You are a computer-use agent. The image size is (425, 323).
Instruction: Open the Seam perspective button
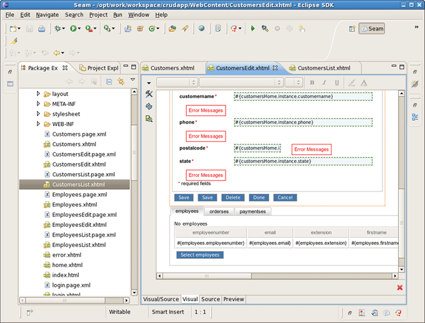(371, 29)
